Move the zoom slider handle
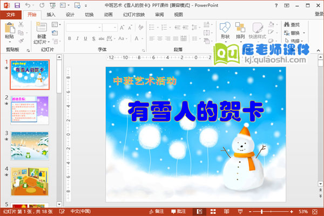Image resolution: width=324 pixels, height=216 pixels. pos(262,212)
